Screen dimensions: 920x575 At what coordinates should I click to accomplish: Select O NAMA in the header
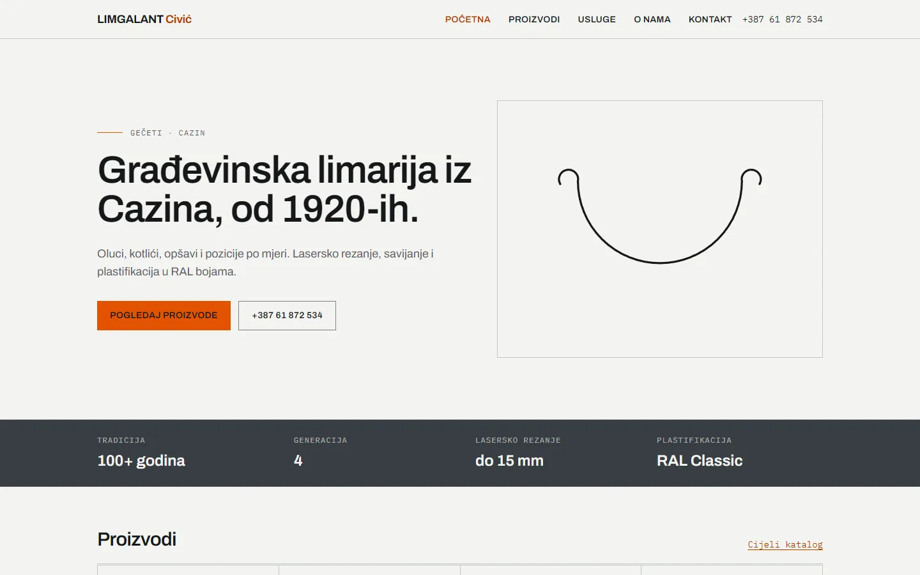coord(652,19)
